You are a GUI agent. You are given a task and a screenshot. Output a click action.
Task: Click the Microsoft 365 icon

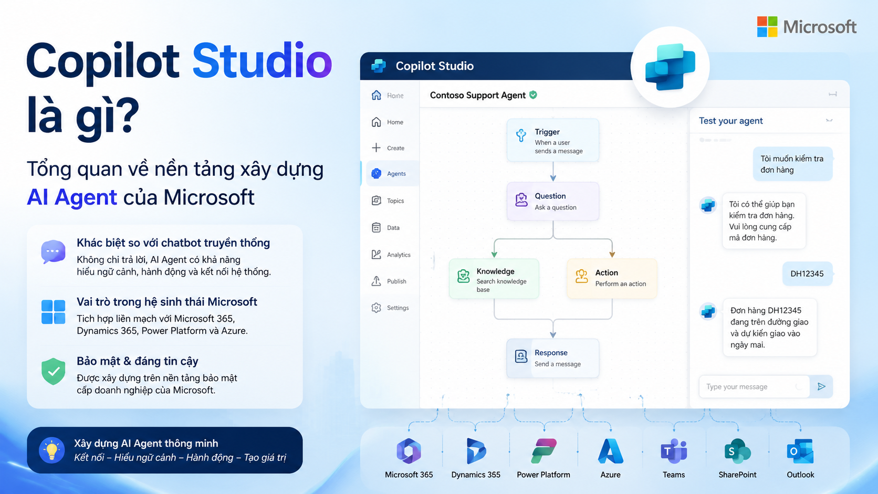click(409, 451)
